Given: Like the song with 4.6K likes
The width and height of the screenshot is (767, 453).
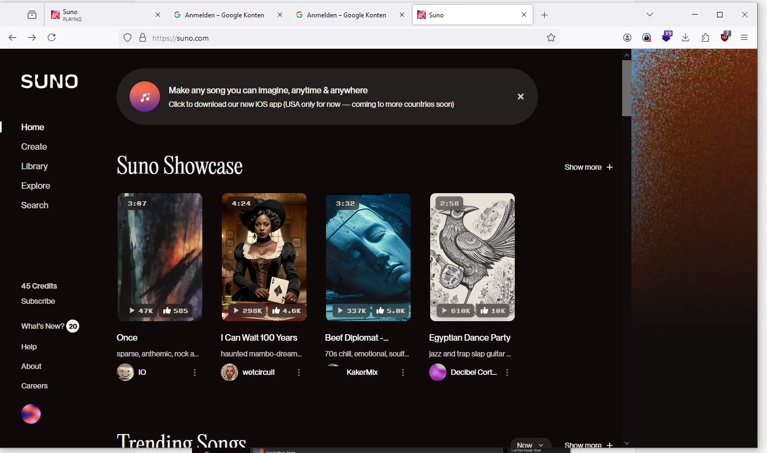Looking at the screenshot, I should pos(286,311).
